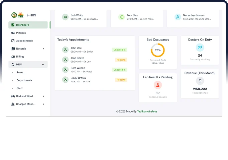Click the Bob White admission icon
Image resolution: width=228 pixels, height=160 pixels.
coord(65,17)
